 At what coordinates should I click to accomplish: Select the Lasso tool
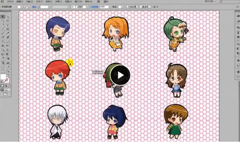(8, 21)
